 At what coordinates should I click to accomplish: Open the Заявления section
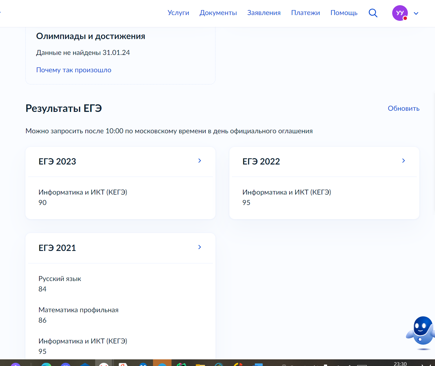coord(264,13)
